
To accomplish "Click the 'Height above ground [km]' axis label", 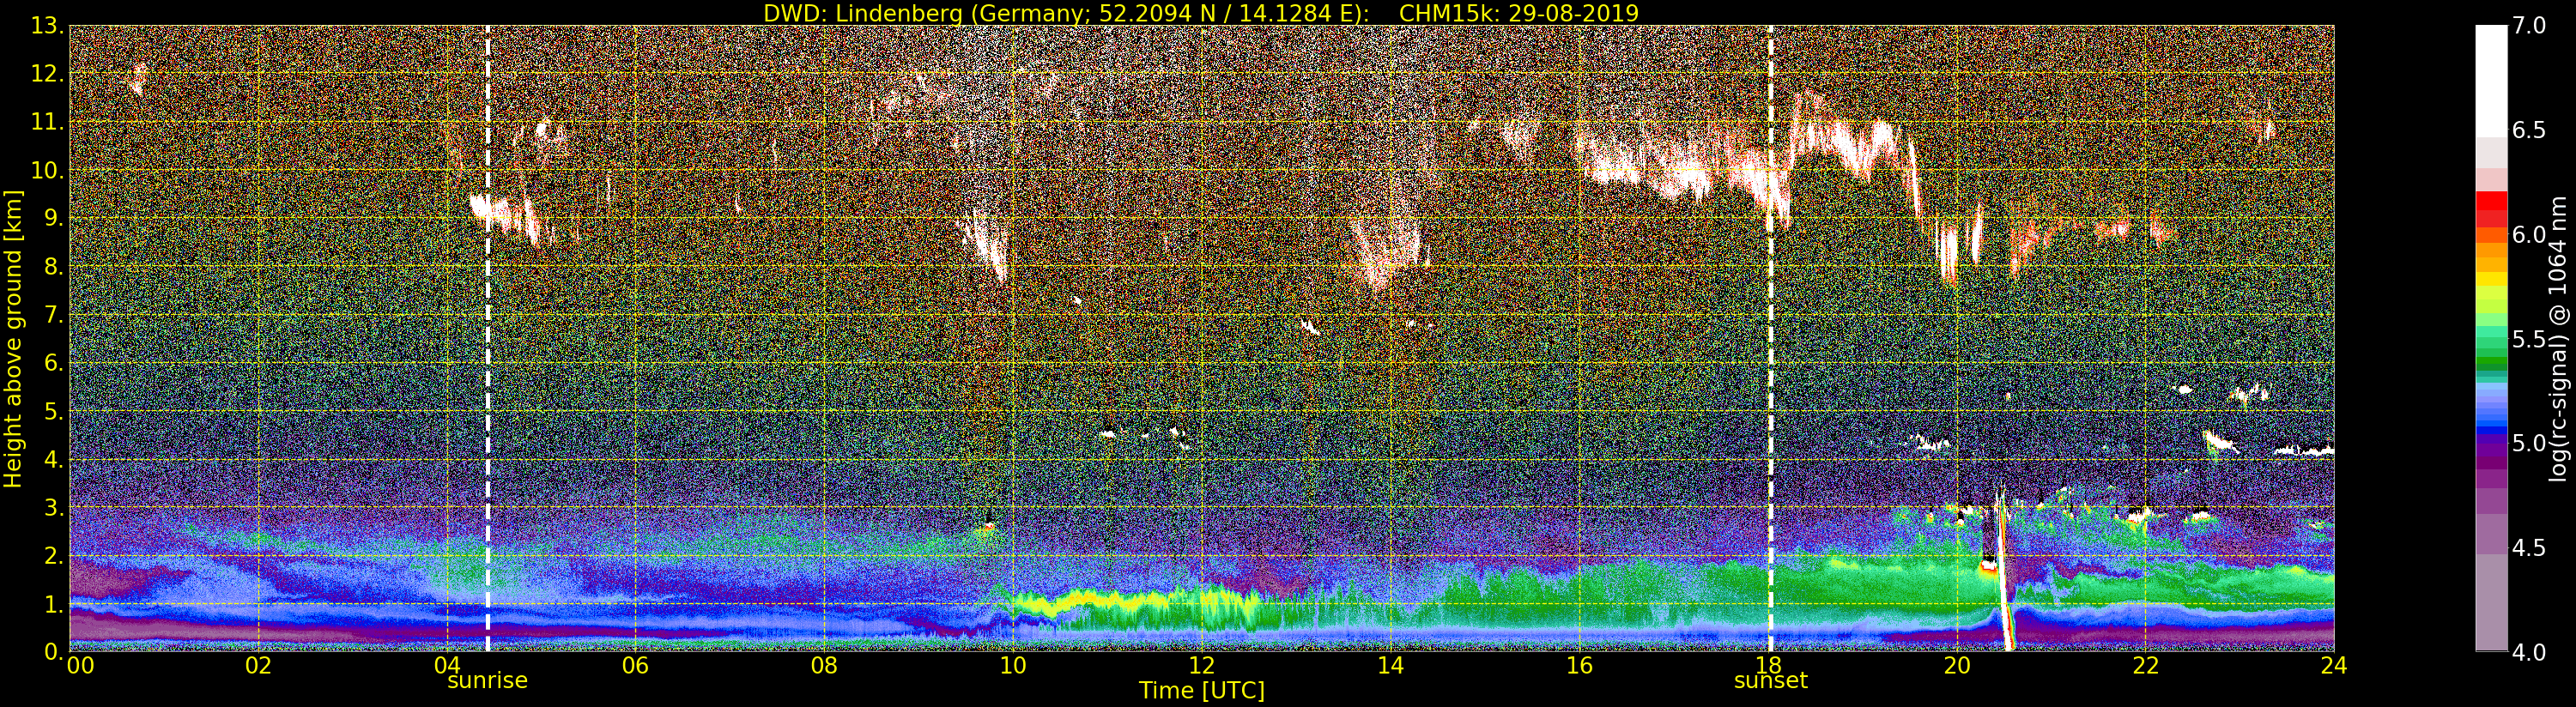I will [x=13, y=339].
